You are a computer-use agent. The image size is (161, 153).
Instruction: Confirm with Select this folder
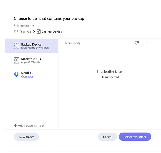pos(135,137)
